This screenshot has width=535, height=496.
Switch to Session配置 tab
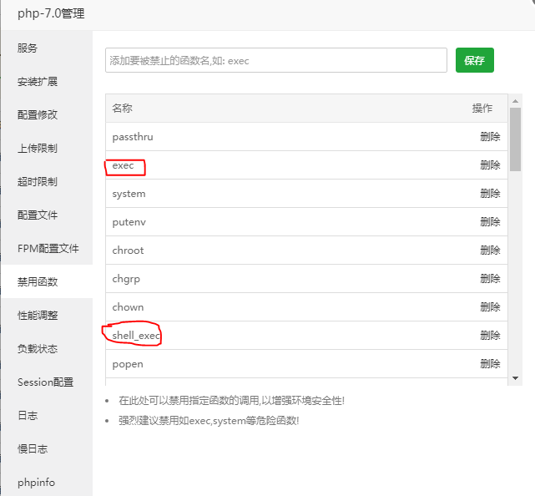(45, 382)
